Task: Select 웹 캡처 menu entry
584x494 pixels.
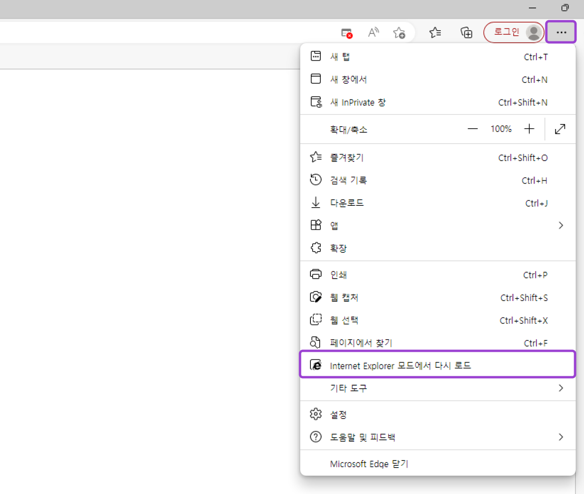Action: pos(344,298)
